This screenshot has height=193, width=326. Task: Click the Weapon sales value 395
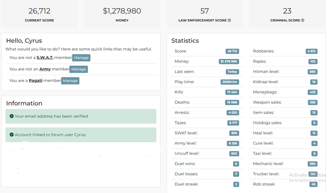312,103
